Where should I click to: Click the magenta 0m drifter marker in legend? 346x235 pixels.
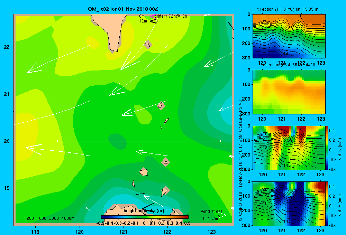click(x=153, y=16)
